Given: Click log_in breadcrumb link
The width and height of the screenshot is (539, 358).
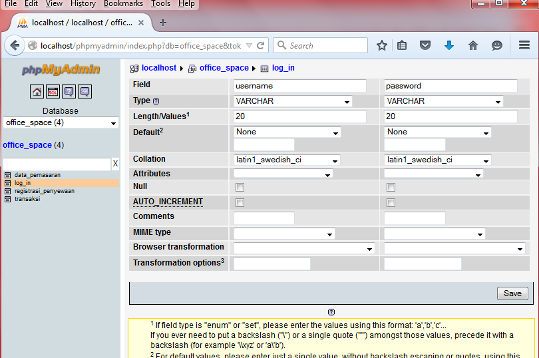Looking at the screenshot, I should (x=283, y=68).
